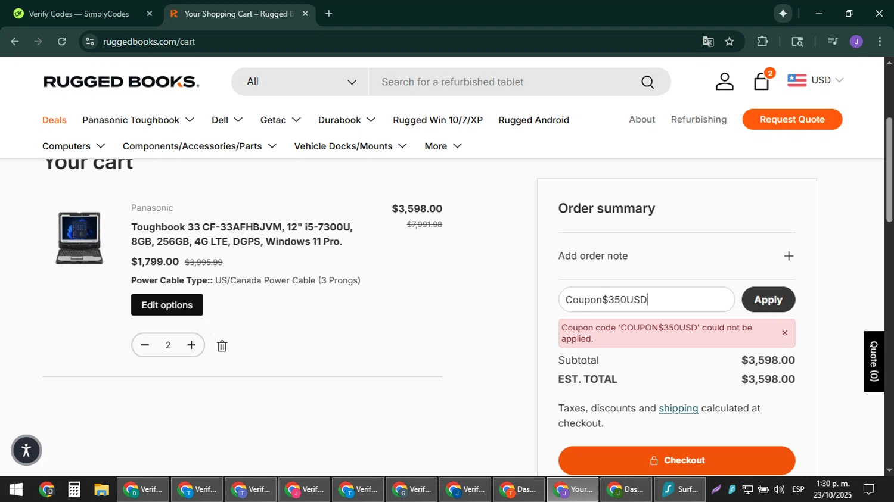Delete the Toughbook item with trash icon
Image resolution: width=894 pixels, height=502 pixels.
222,346
